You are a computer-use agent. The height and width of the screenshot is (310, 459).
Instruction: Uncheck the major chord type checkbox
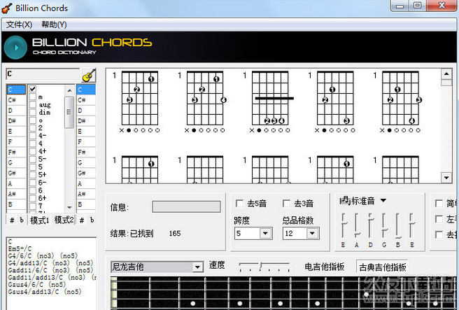(x=33, y=89)
